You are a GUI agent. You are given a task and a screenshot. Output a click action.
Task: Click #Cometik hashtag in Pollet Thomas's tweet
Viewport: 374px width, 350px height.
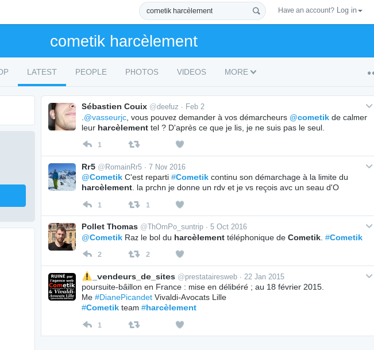click(344, 237)
